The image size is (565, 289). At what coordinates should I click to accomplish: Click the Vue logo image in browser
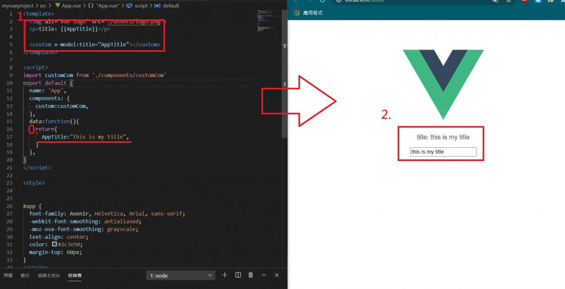pos(443,84)
